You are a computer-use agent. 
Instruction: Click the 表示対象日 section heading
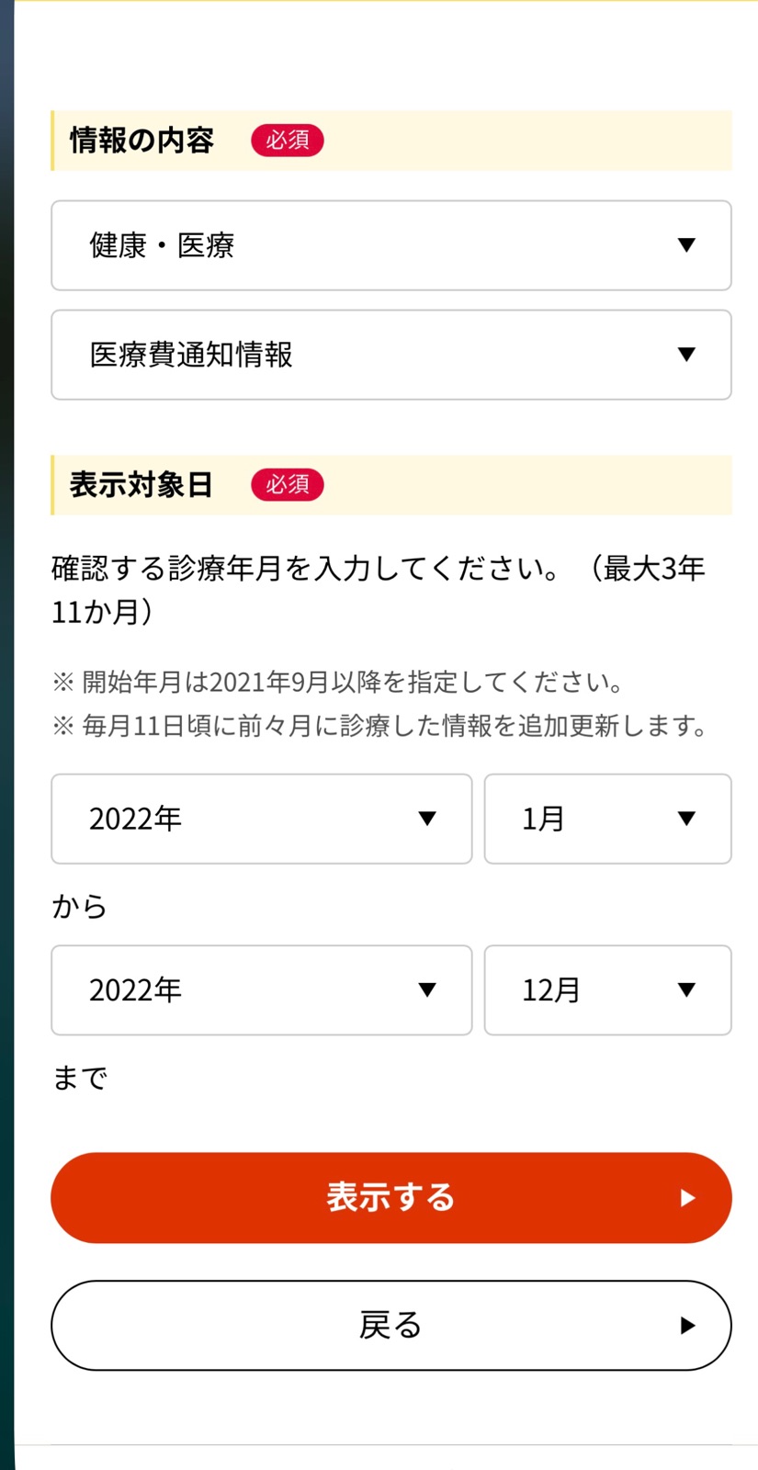[x=141, y=484]
